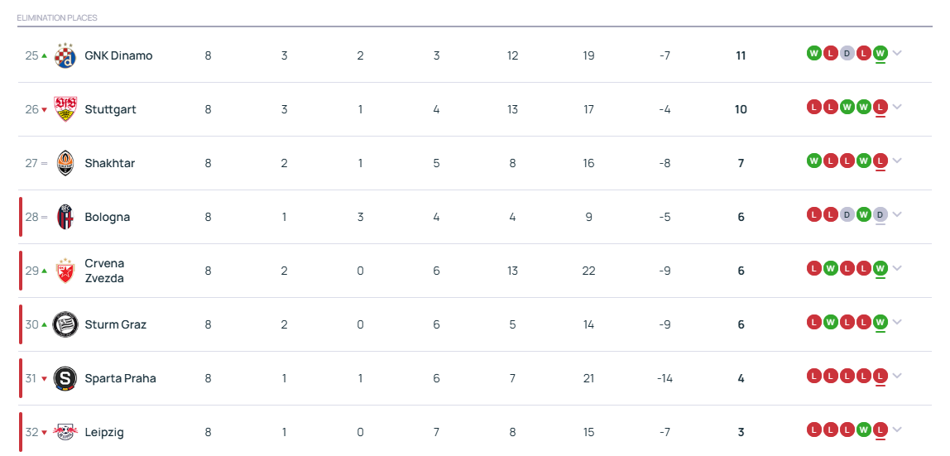This screenshot has width=950, height=456.
Task: Click the Shakhtar club logo
Action: coord(65,163)
